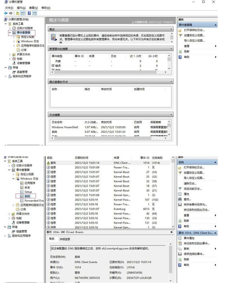Sort events by the 来源 column header
The width and height of the screenshot is (225, 283).
coord(117,158)
